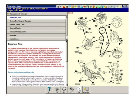
Task: Go to the Removal section
Action: pos(36,35)
